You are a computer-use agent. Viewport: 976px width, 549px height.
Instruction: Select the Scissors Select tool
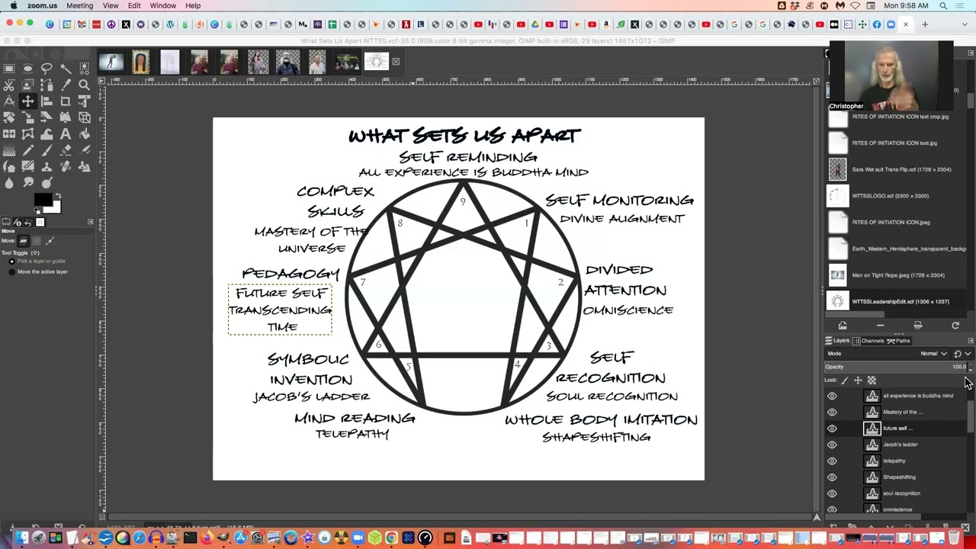pyautogui.click(x=9, y=85)
